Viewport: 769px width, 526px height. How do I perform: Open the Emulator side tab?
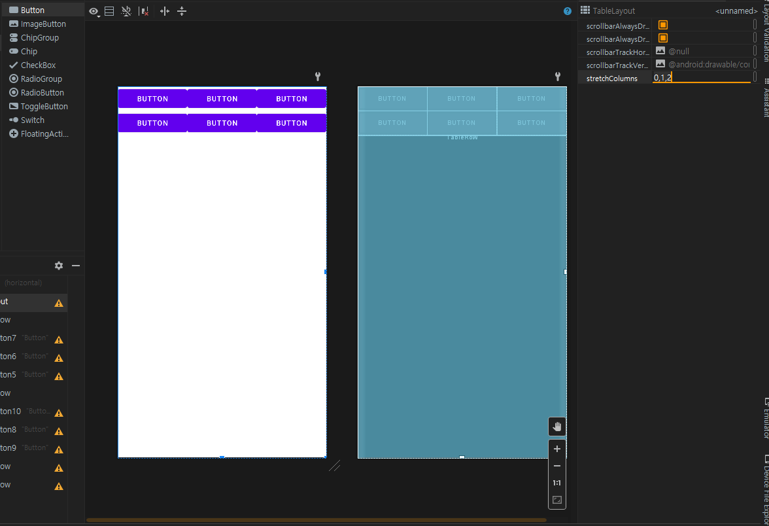(x=765, y=418)
